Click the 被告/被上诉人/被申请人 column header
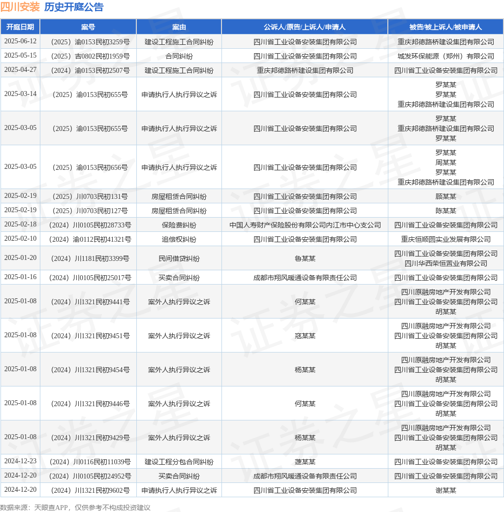This screenshot has height=512, width=504. (445, 27)
